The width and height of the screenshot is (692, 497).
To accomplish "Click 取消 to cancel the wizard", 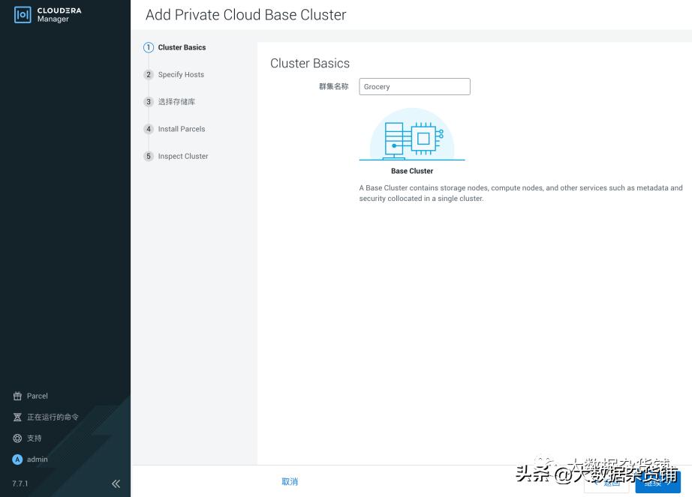I will (290, 481).
